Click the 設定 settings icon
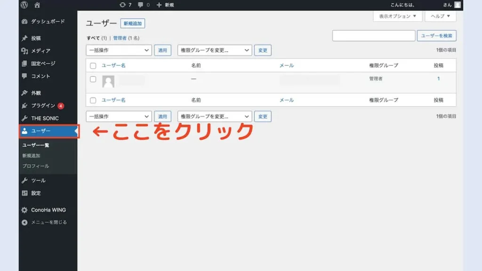 24,193
